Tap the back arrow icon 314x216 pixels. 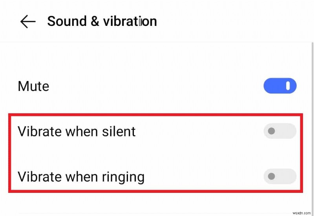point(28,22)
